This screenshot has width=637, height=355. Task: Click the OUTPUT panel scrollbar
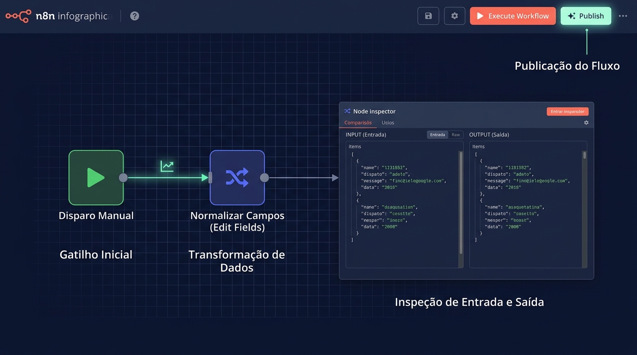coord(584,155)
